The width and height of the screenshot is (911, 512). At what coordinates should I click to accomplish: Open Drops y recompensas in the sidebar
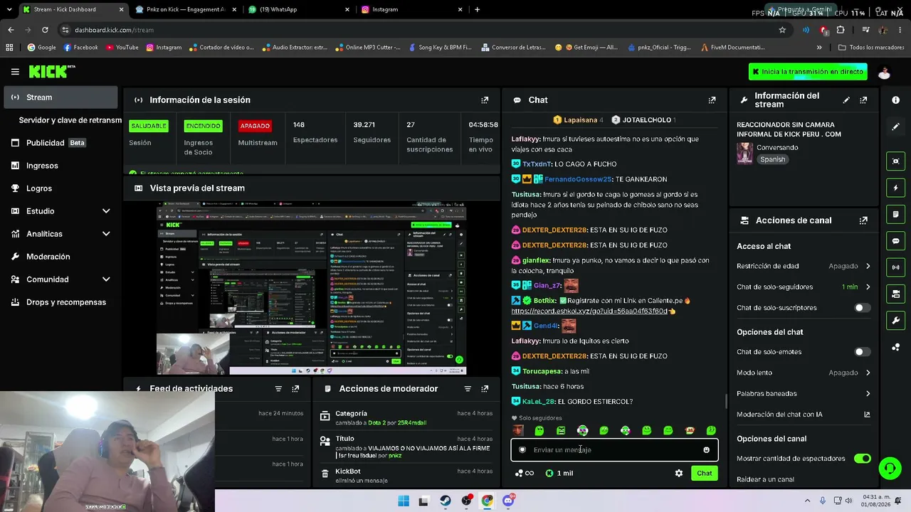[x=60, y=302]
